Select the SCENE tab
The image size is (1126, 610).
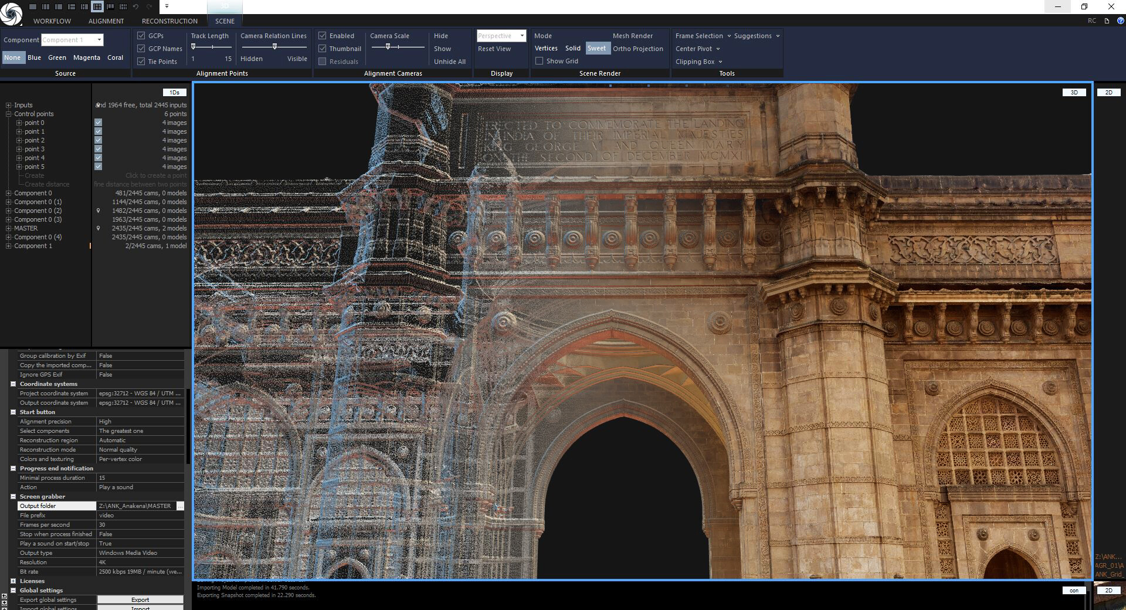(x=225, y=21)
